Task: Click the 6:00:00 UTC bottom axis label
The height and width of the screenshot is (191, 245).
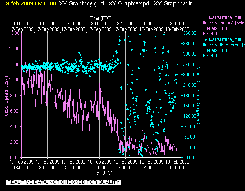Action: (x=177, y=168)
